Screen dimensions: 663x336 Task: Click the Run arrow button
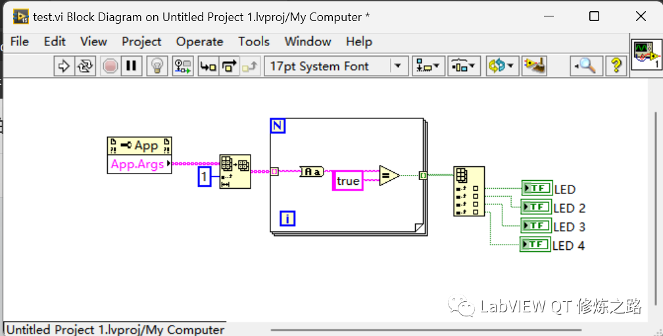(x=64, y=66)
